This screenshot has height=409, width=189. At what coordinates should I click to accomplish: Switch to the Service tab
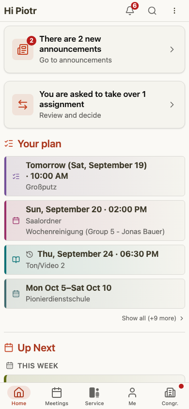(x=94, y=396)
